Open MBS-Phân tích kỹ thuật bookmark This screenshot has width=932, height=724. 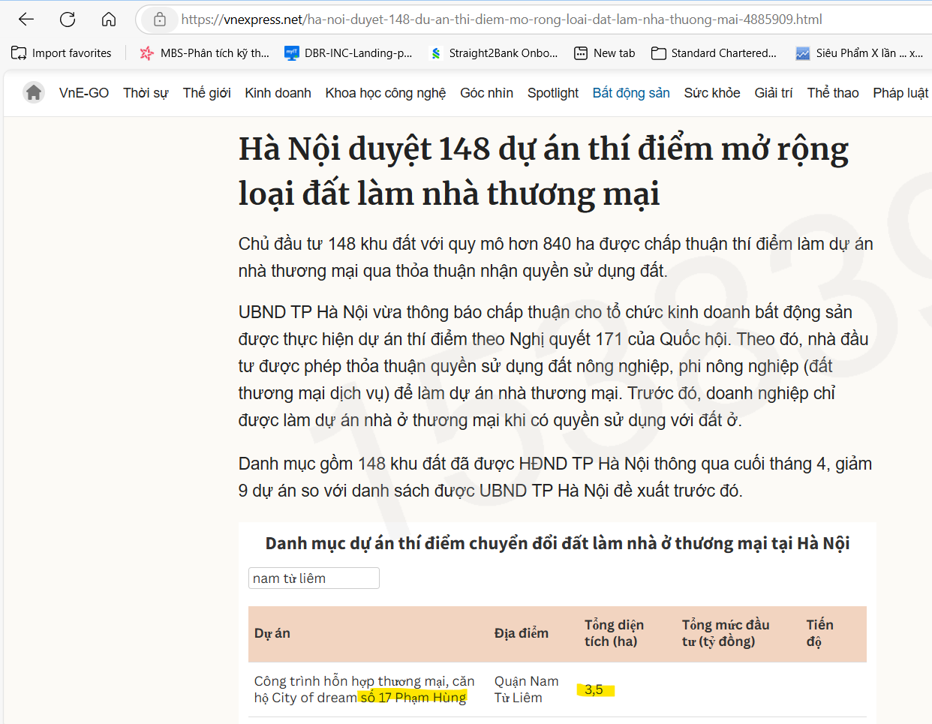coord(204,53)
